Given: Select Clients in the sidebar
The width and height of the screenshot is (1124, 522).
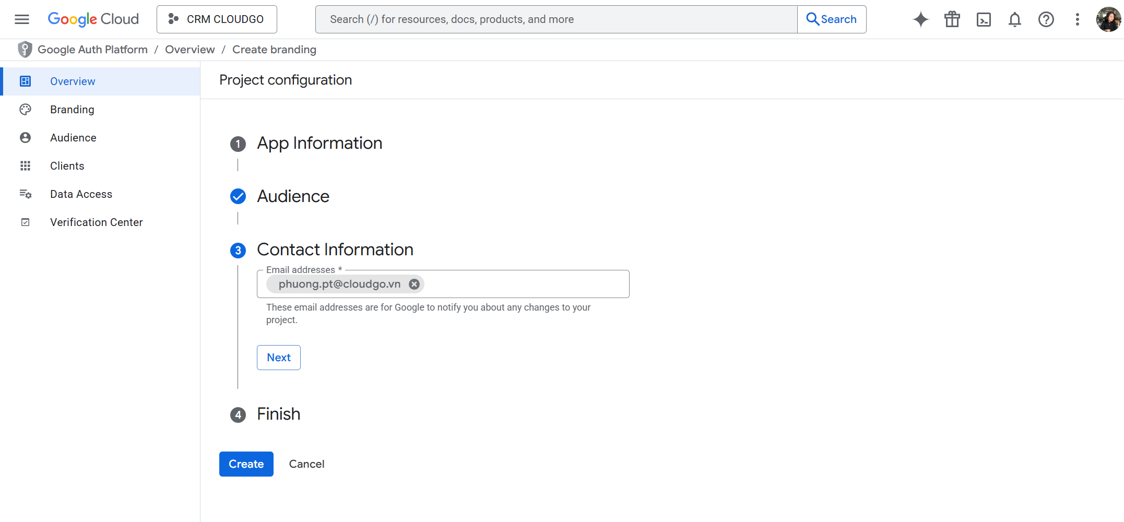Looking at the screenshot, I should tap(67, 166).
